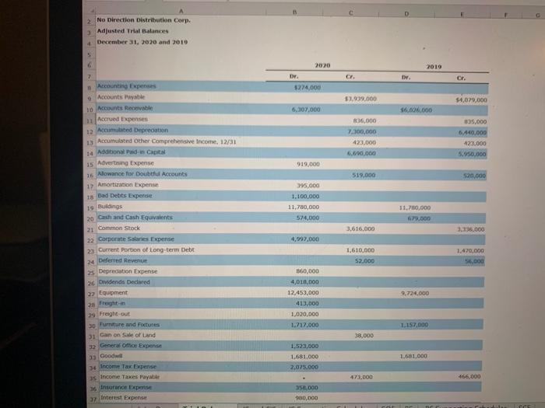Select the 'Additional Paid-in Capital' label cell
The image size is (545, 408).
click(x=132, y=152)
